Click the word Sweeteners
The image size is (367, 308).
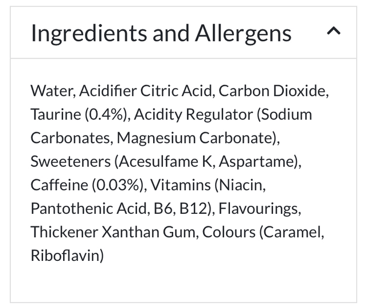[71, 161]
